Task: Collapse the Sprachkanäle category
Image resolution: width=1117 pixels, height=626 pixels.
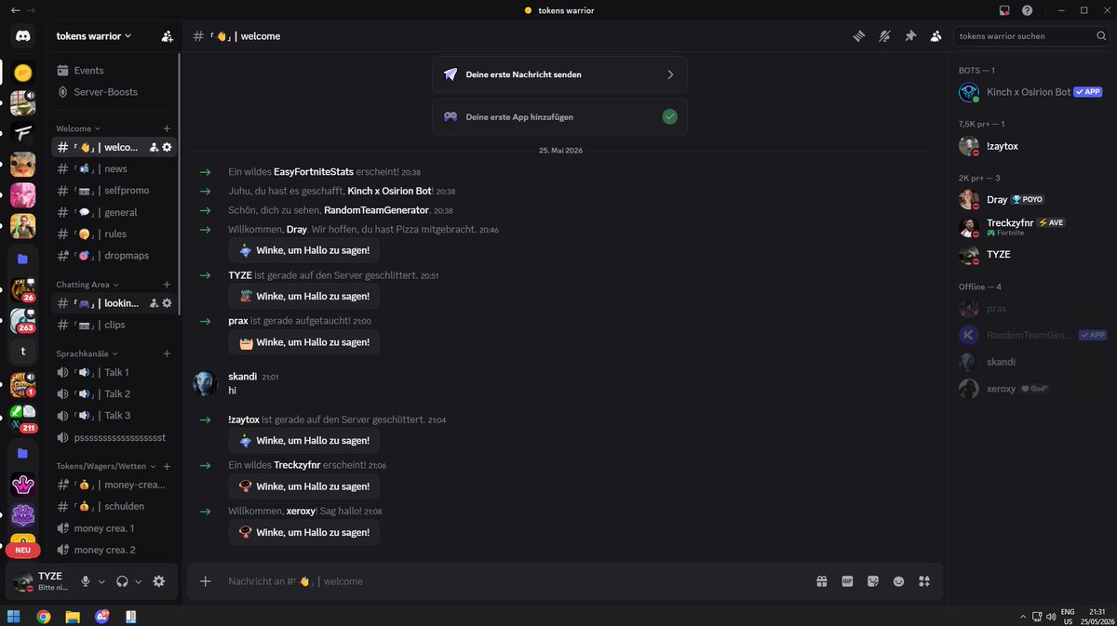Action: (x=88, y=353)
